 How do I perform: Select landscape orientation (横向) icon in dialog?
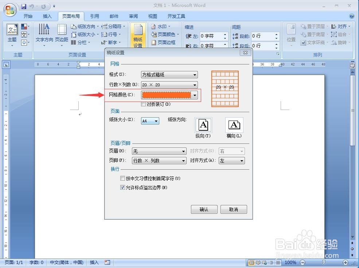(234, 125)
